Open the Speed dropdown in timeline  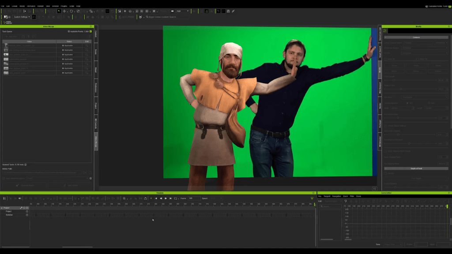216,198
